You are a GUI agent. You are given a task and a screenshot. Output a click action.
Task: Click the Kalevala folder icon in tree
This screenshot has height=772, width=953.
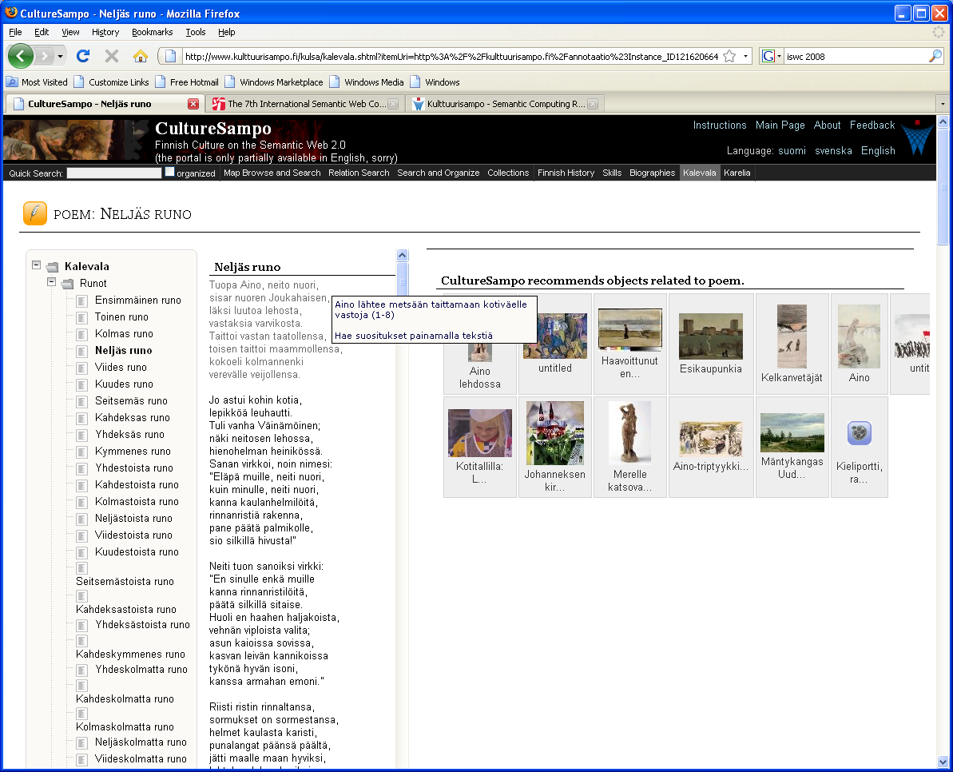coord(53,267)
